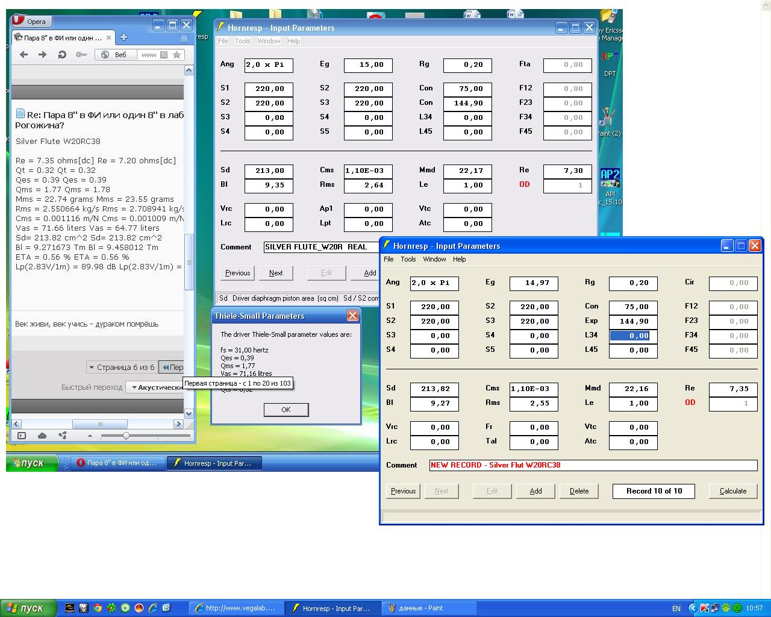Open AP2 API desktop icon
Screen dimensions: 771x617
point(610,186)
